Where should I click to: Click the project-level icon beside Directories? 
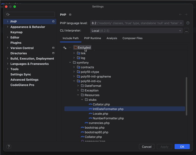pos(53,53)
